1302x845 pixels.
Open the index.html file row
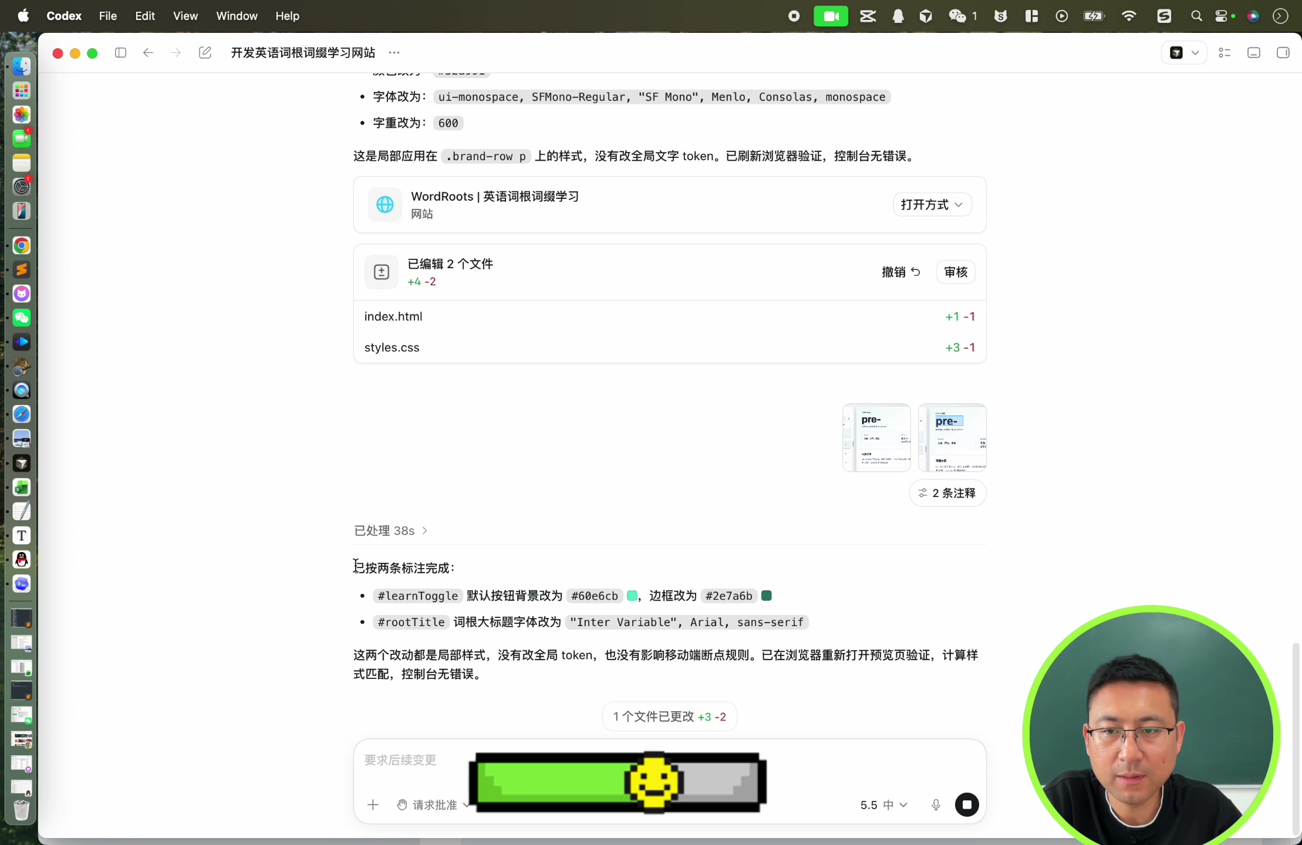[x=670, y=316]
